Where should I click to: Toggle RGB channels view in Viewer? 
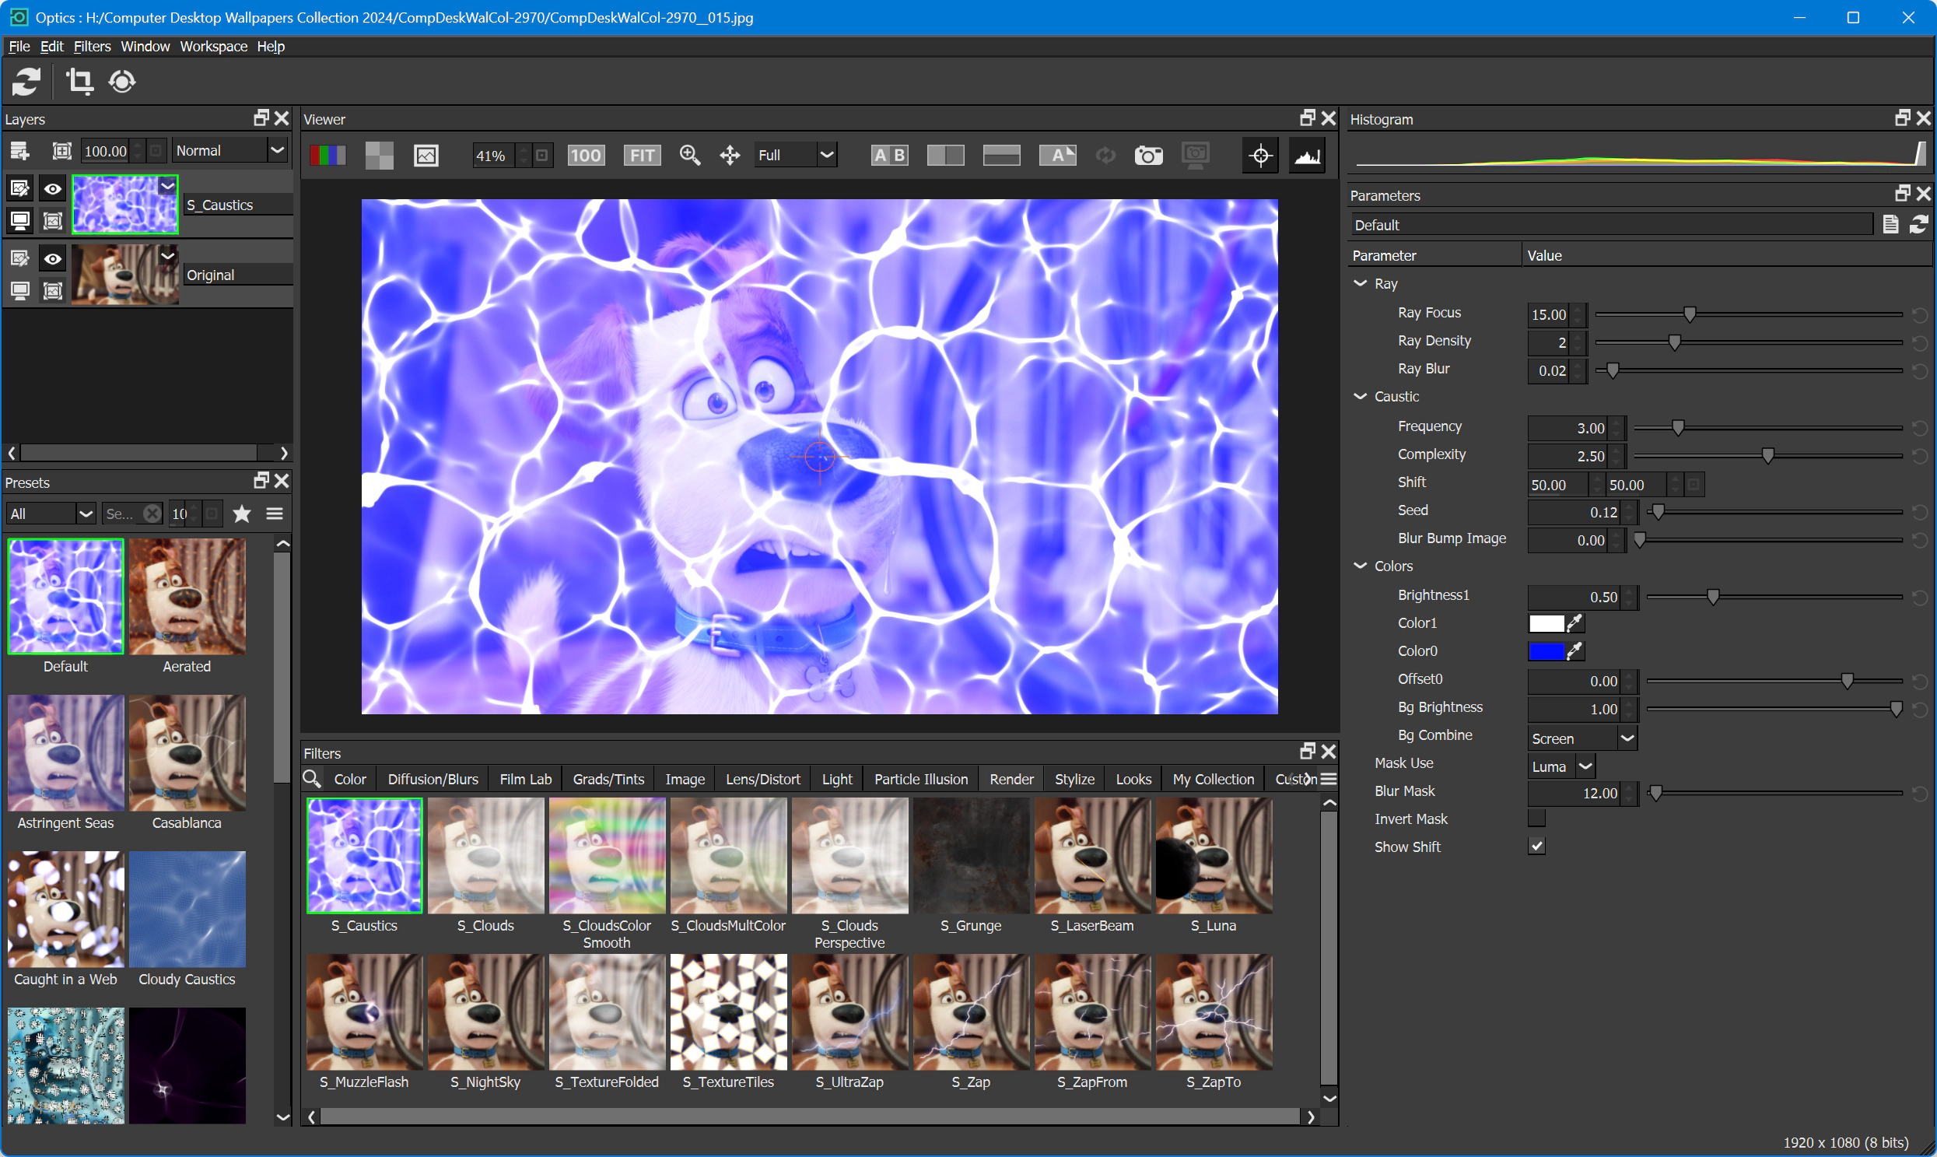328,155
